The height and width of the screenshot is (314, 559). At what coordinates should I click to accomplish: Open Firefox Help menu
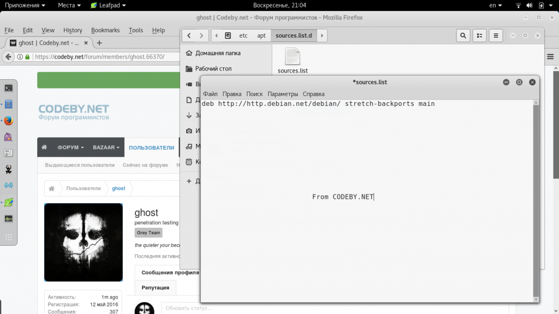tap(158, 31)
